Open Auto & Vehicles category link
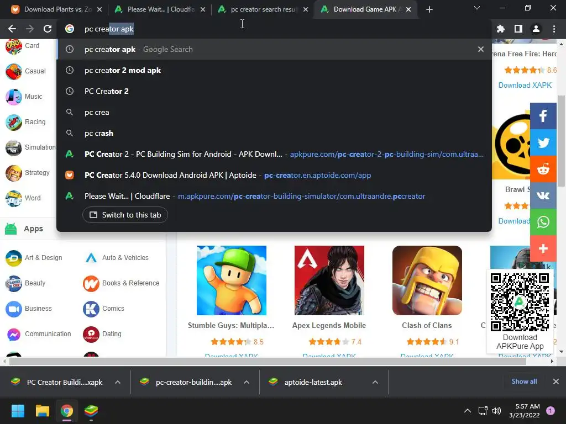 [125, 258]
